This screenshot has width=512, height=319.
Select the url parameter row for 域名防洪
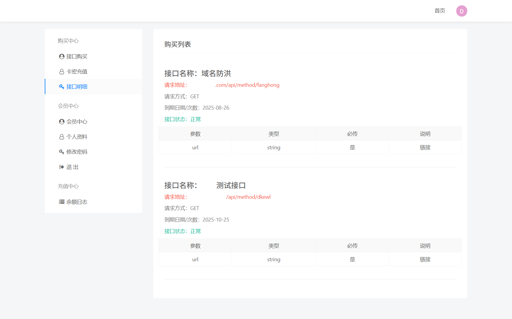pyautogui.click(x=195, y=147)
